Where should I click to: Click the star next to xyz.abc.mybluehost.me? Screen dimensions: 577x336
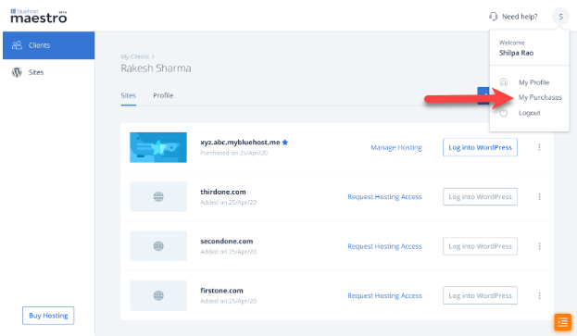(x=285, y=143)
